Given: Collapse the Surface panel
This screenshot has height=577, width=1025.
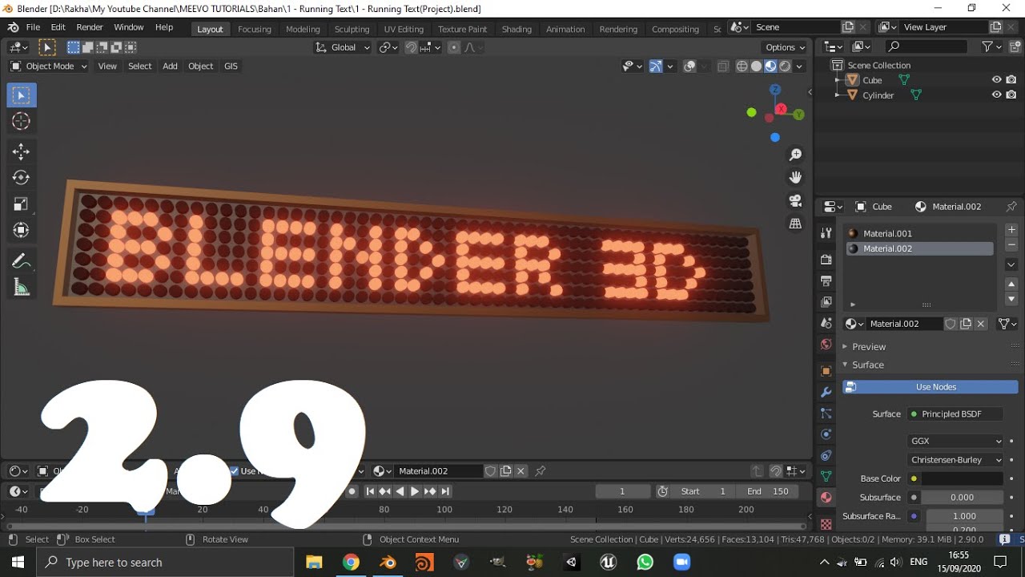Looking at the screenshot, I should click(867, 365).
